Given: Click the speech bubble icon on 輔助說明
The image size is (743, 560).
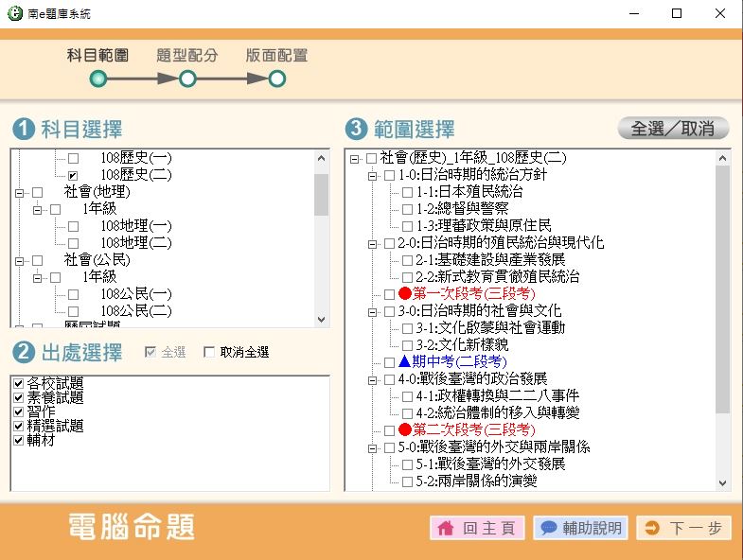Looking at the screenshot, I should click(x=548, y=529).
